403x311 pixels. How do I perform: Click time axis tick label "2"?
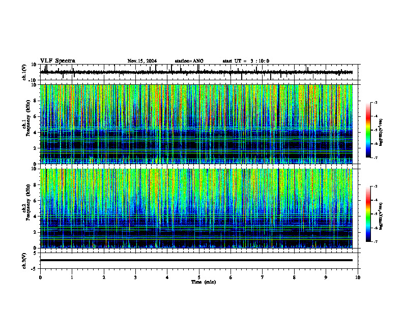(104, 277)
